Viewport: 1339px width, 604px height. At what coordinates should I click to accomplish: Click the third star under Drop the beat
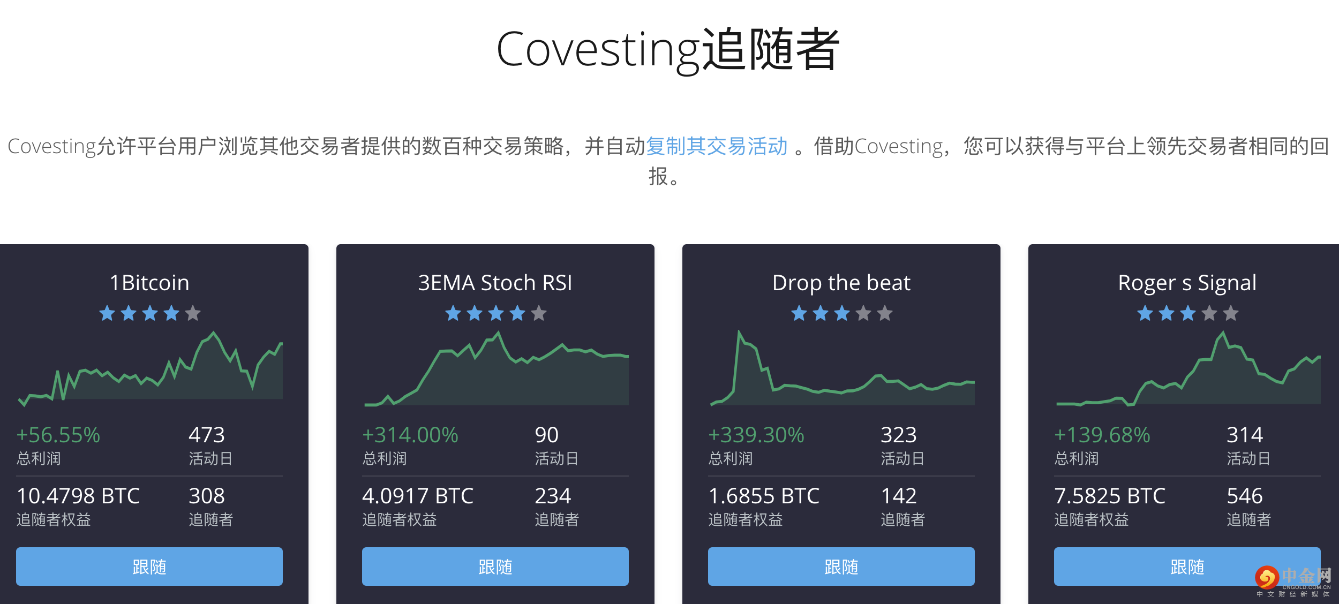click(x=842, y=313)
